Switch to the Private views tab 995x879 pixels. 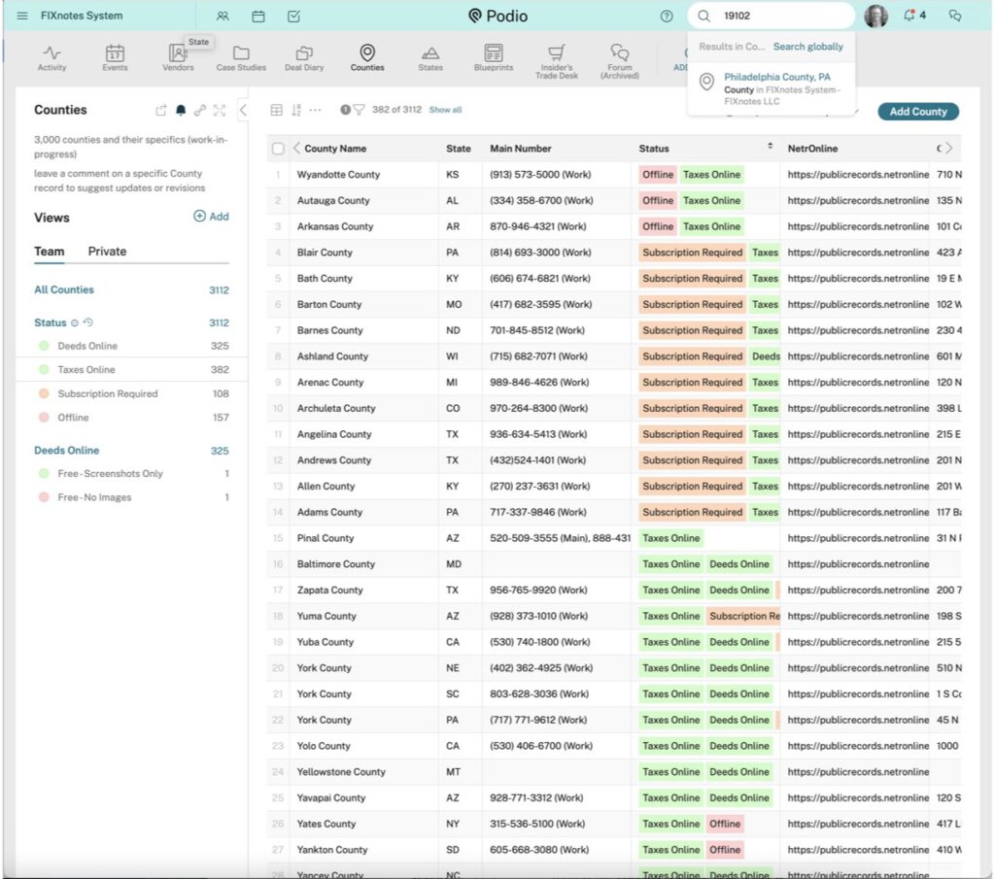107,252
